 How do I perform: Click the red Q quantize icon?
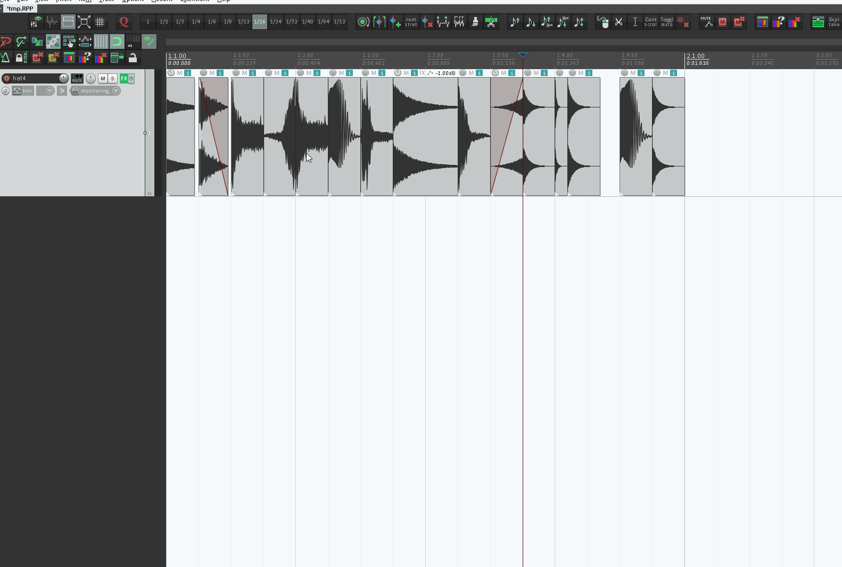[x=124, y=22]
